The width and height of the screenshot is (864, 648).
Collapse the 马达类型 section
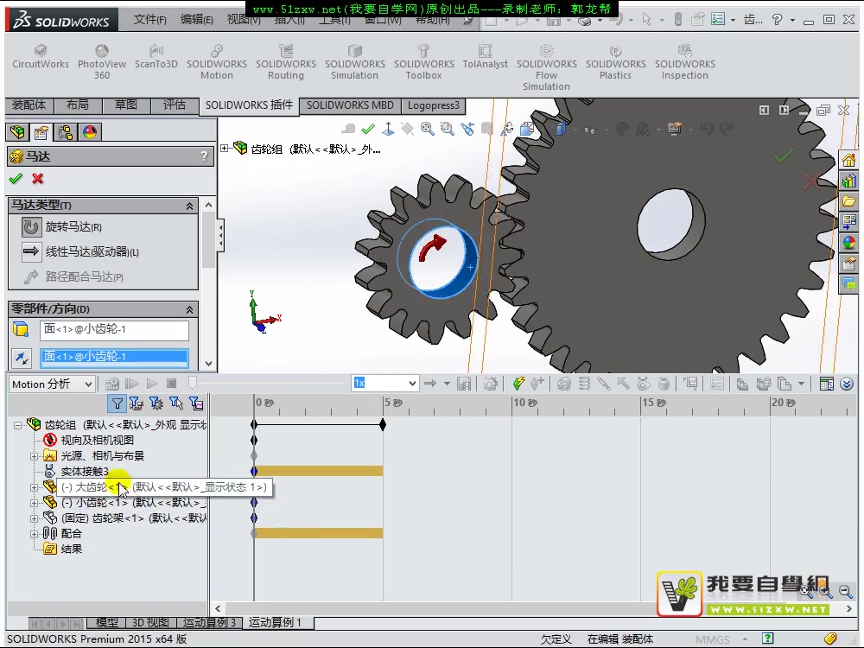(x=189, y=206)
